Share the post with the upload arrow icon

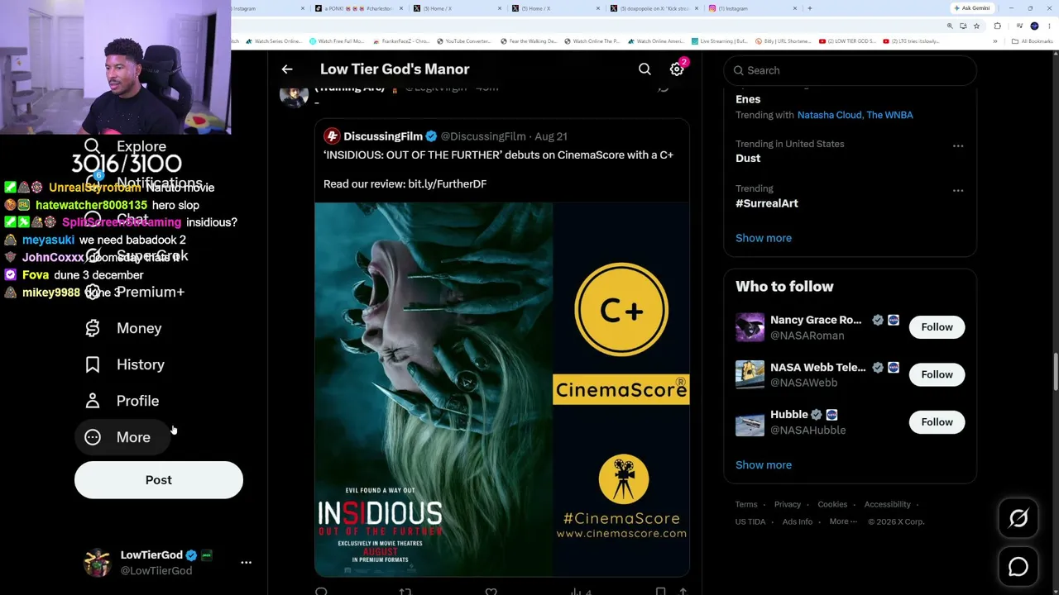click(x=683, y=591)
